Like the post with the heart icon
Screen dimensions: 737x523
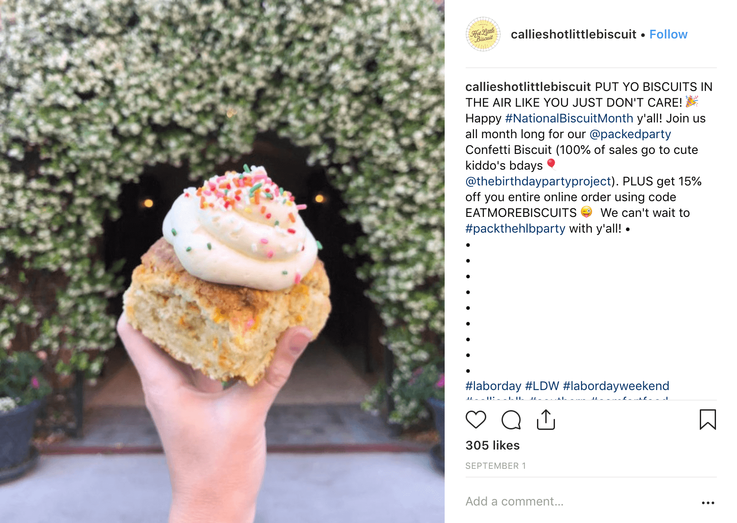pyautogui.click(x=476, y=420)
